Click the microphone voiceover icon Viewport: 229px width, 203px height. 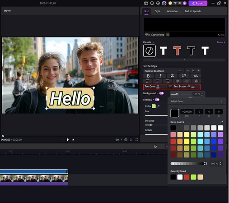155,146
